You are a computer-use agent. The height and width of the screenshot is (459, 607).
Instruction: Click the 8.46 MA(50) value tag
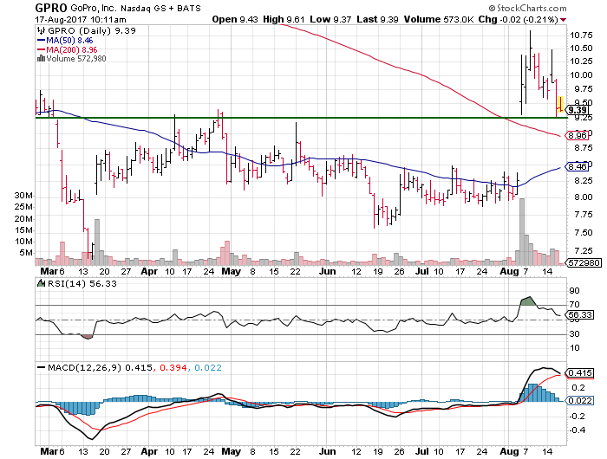point(578,166)
